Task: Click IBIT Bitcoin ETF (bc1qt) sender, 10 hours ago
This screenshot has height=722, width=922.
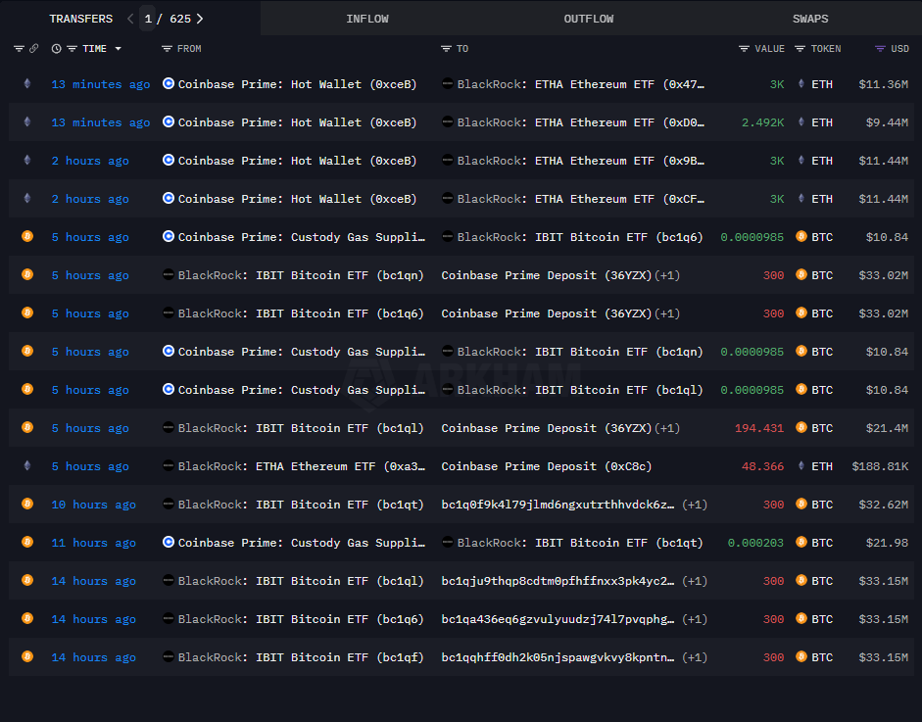Action: pos(340,505)
